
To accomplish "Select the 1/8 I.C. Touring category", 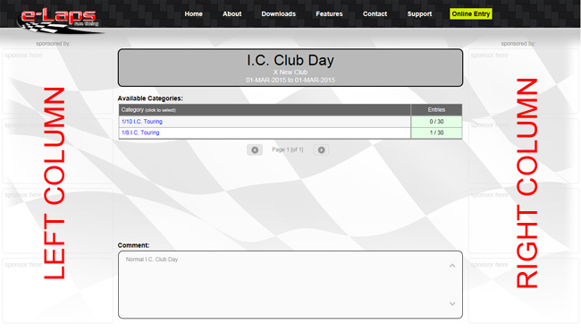I will click(140, 132).
